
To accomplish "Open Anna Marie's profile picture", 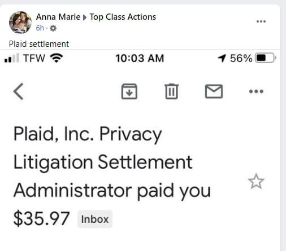I will click(x=20, y=23).
